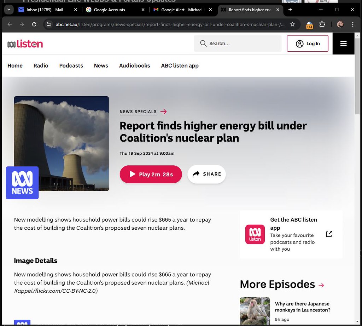Go back to the previous page
The image size is (362, 326).
pyautogui.click(x=10, y=24)
